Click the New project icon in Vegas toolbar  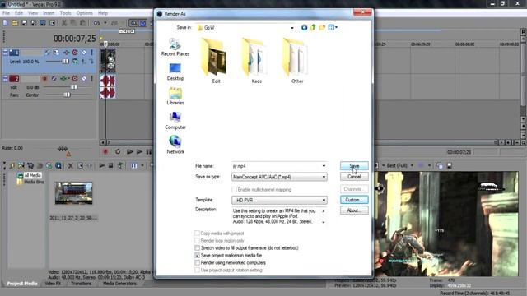tap(6, 23)
